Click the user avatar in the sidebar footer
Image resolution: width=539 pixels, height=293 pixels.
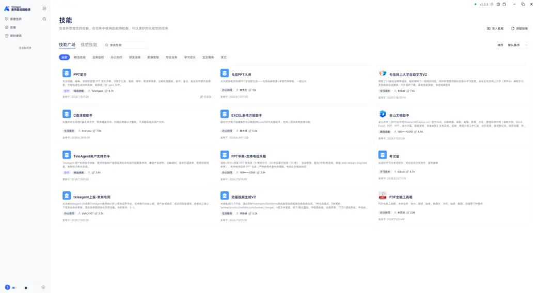(8, 287)
